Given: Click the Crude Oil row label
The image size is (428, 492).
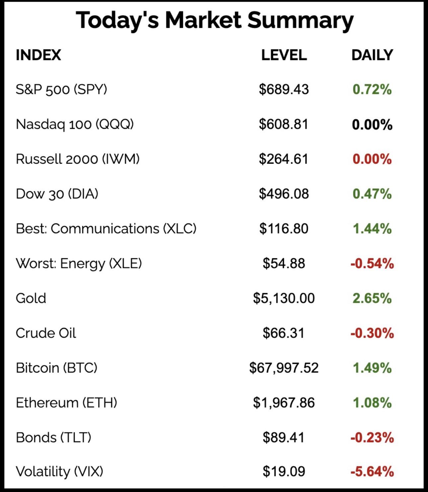Looking at the screenshot, I should pos(46,333).
